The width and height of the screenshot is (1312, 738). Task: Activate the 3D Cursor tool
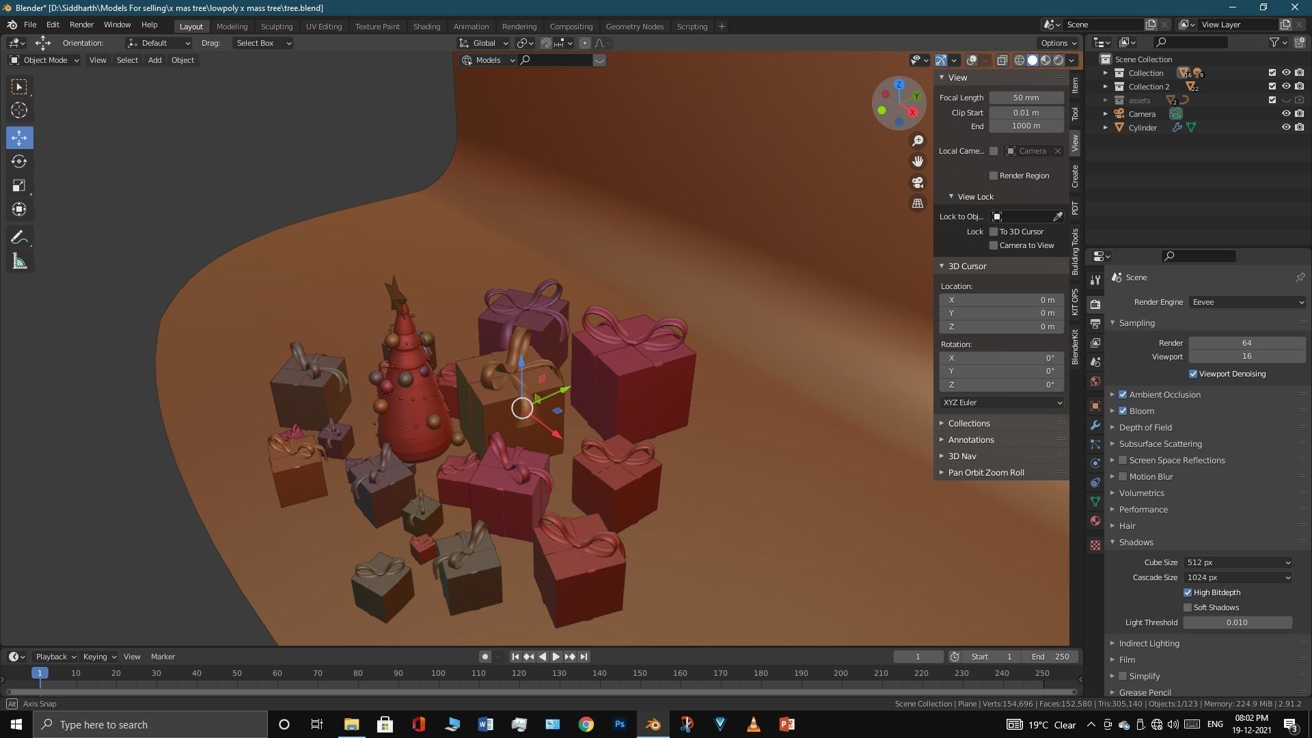coord(19,111)
